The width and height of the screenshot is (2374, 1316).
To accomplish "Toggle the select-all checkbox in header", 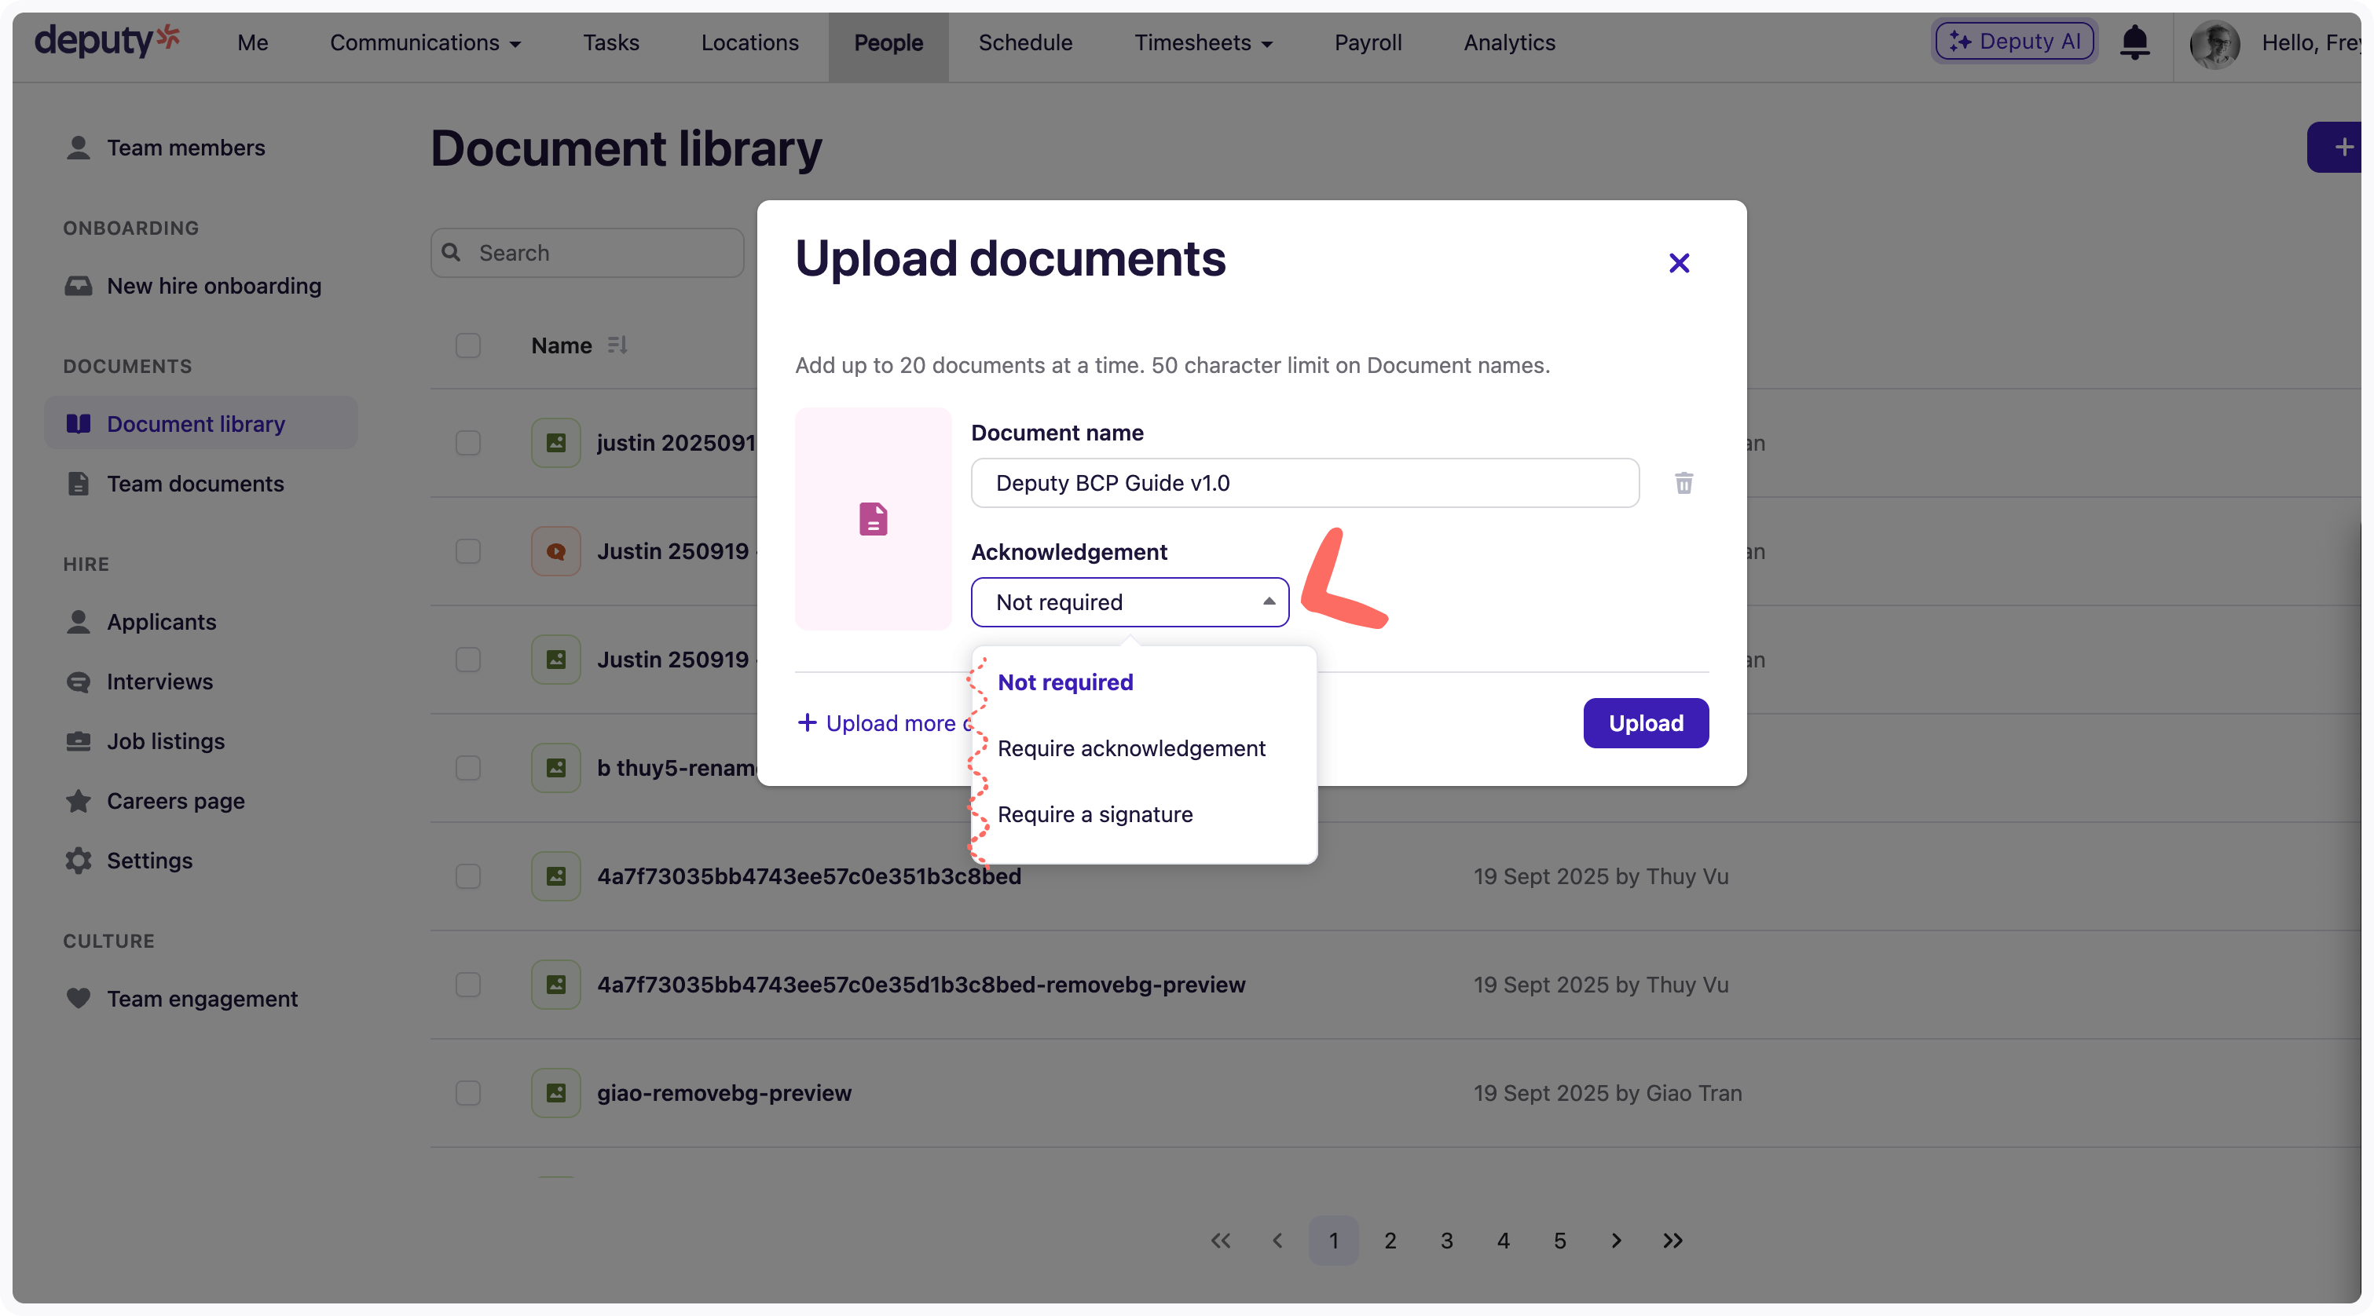I will (468, 345).
